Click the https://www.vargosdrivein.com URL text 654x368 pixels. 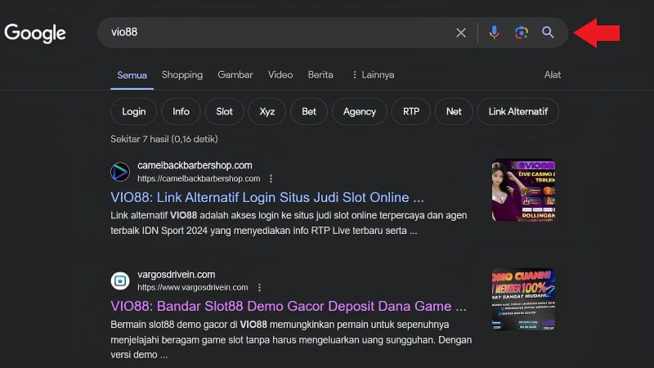(x=193, y=288)
